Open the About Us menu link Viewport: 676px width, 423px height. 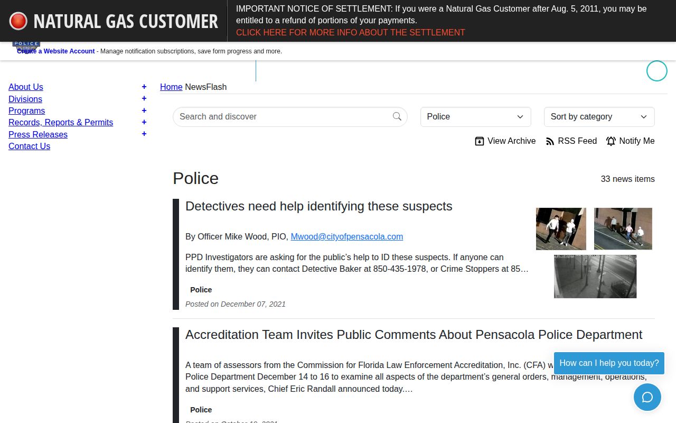coord(26,87)
